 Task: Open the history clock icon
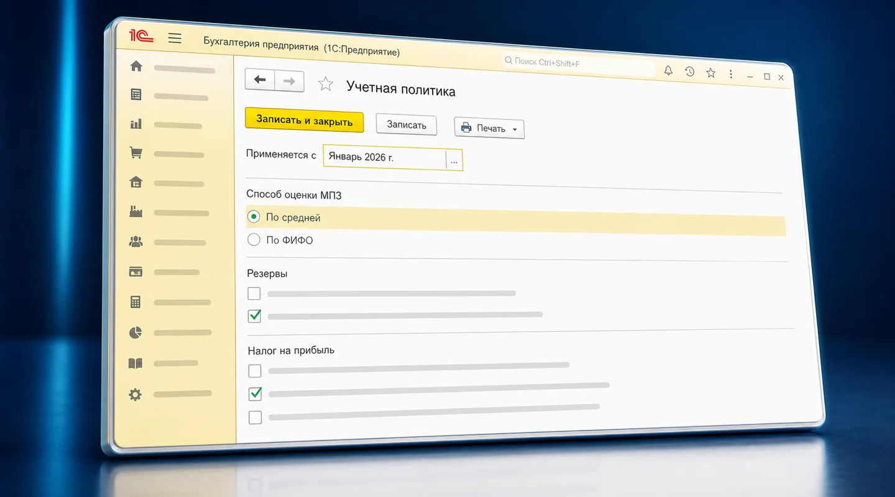[x=690, y=71]
